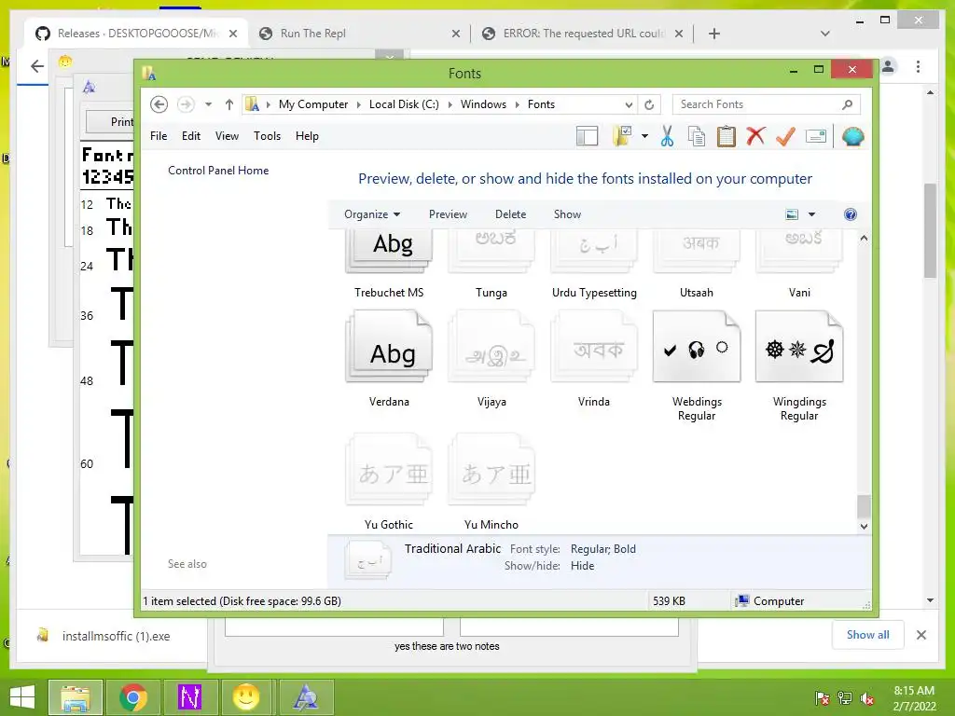Viewport: 955px width, 716px height.
Task: Click the Preview button in command bar
Action: 448,214
